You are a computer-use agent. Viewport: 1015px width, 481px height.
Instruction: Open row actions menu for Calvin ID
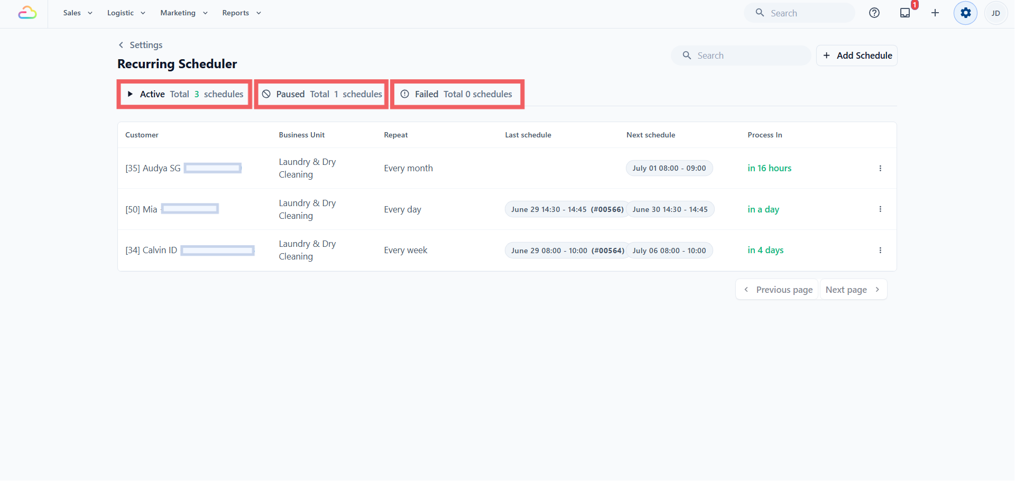(x=880, y=250)
